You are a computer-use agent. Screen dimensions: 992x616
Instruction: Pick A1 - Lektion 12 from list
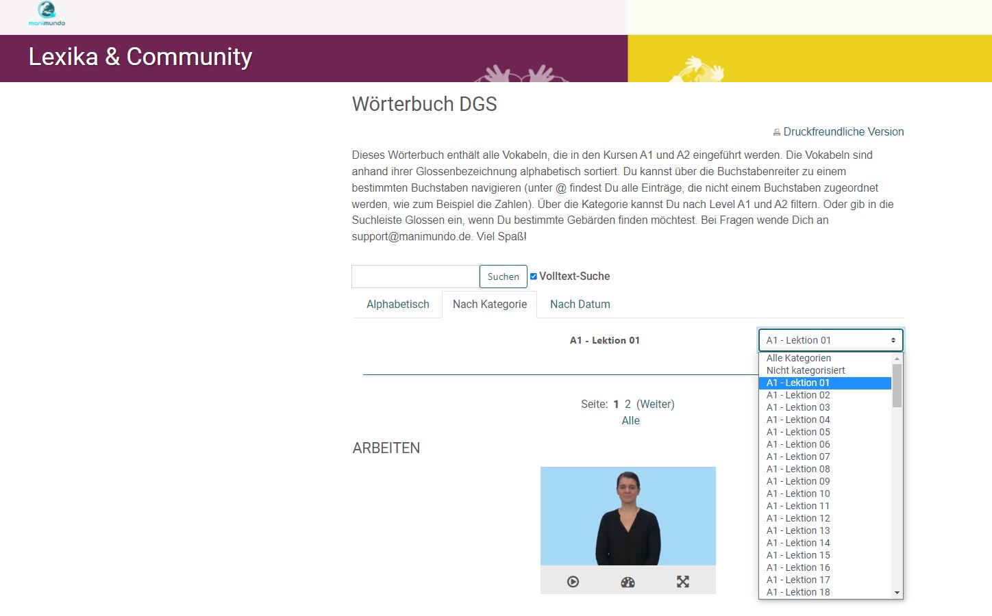pos(798,518)
